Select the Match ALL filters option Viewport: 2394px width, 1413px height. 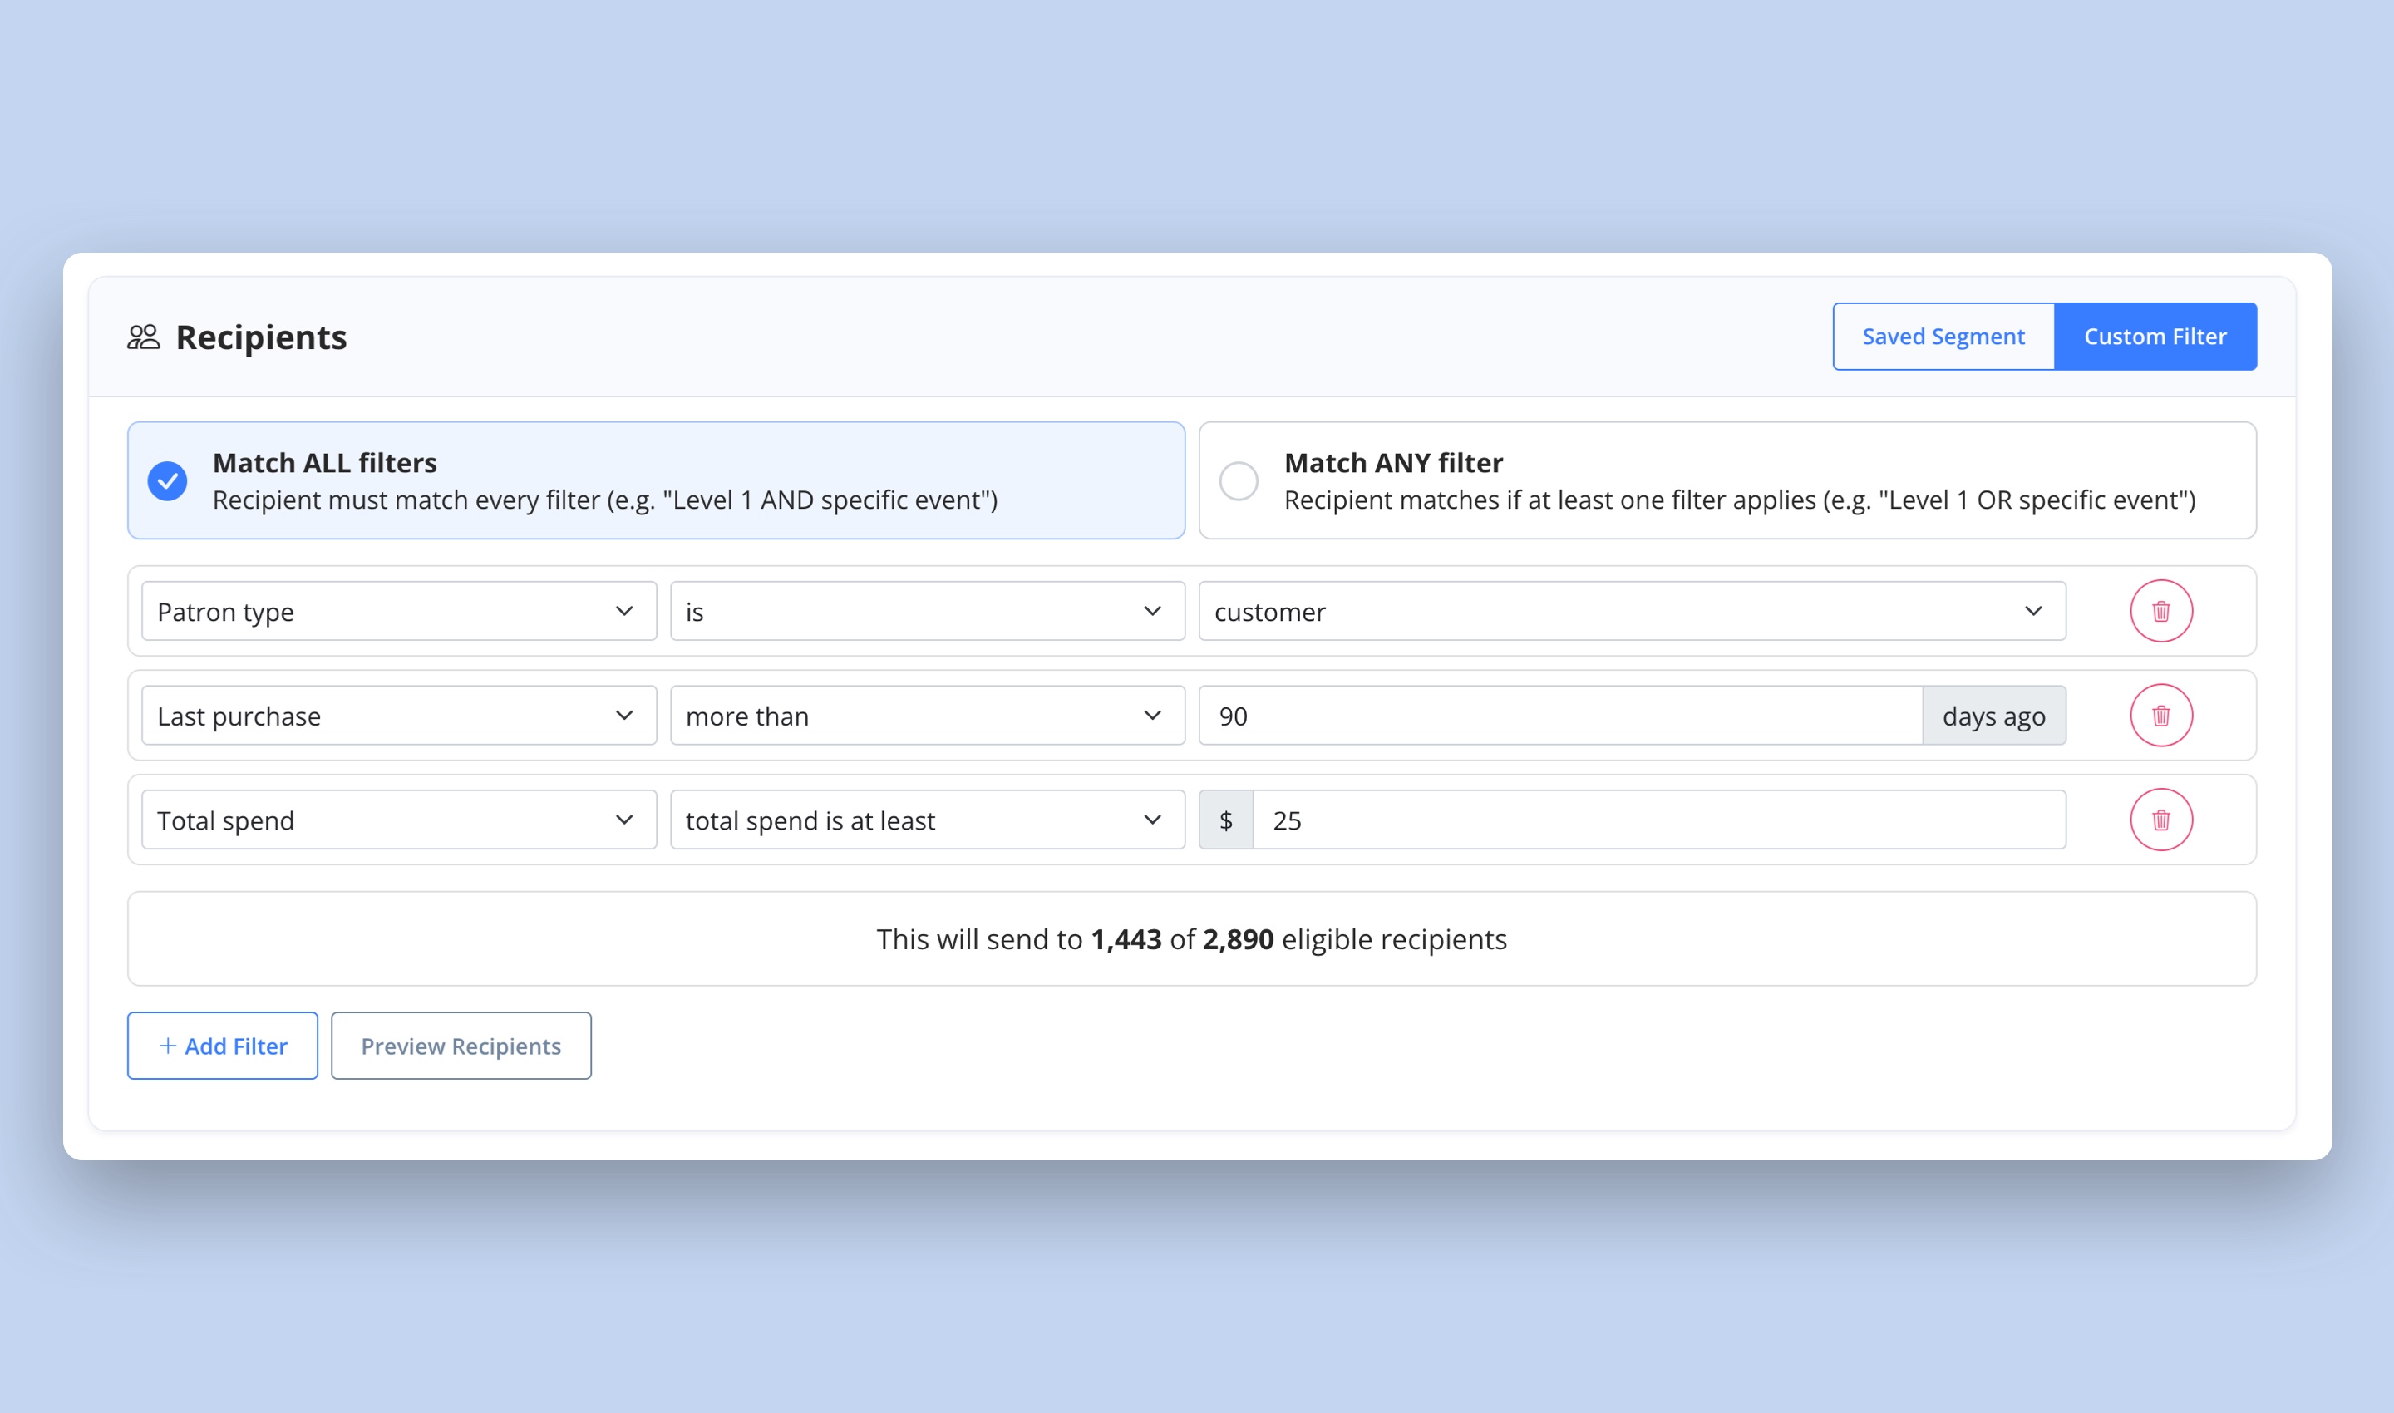656,481
